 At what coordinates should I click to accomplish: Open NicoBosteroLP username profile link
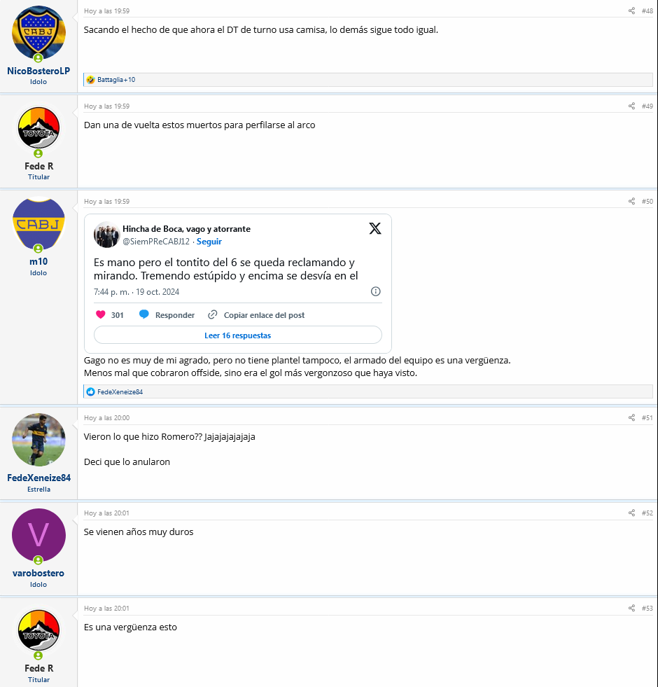(38, 71)
